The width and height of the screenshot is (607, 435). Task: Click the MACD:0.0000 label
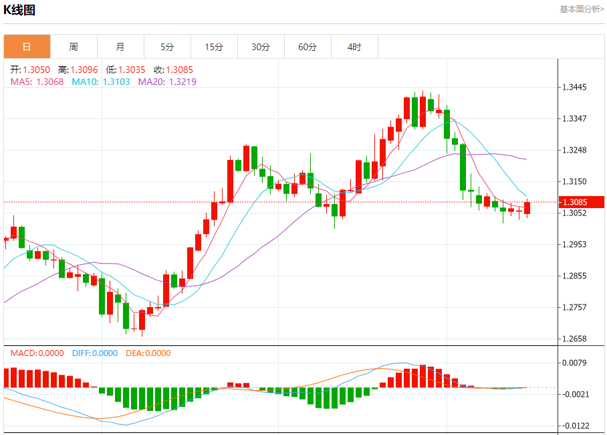[37, 353]
